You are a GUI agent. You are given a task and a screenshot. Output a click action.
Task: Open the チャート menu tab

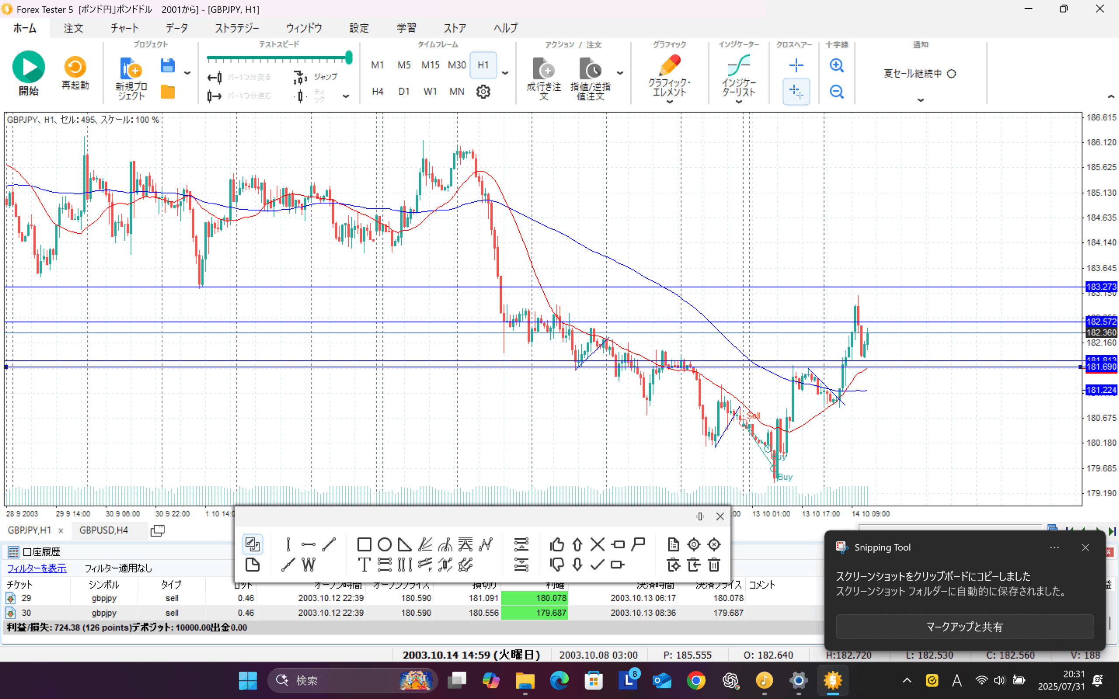click(125, 28)
